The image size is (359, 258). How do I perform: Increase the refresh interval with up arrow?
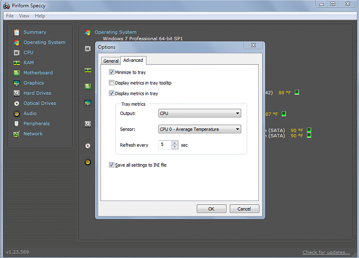click(174, 143)
